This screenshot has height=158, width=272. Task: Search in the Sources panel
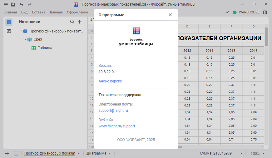(72, 22)
